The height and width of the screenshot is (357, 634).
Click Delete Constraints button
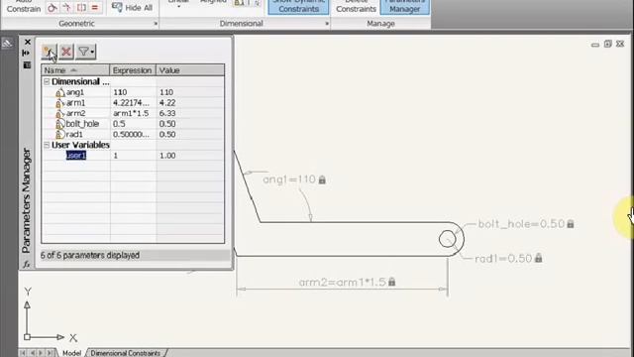(356, 7)
